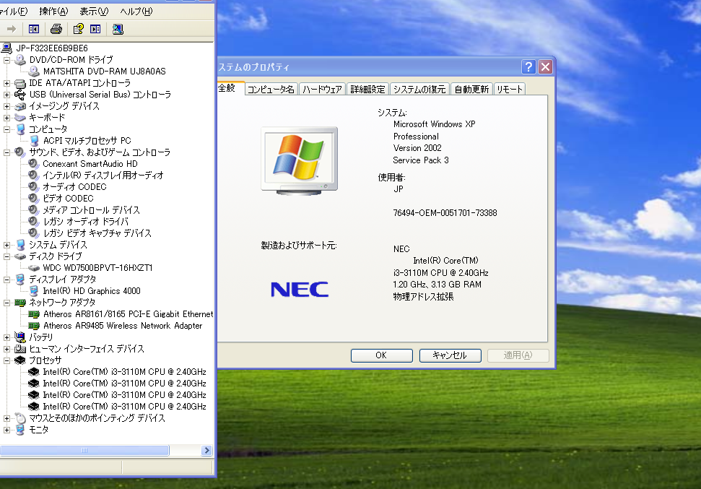This screenshot has height=489, width=701.
Task: Select レガシ オーディオ ドライバ item
Action: point(86,222)
